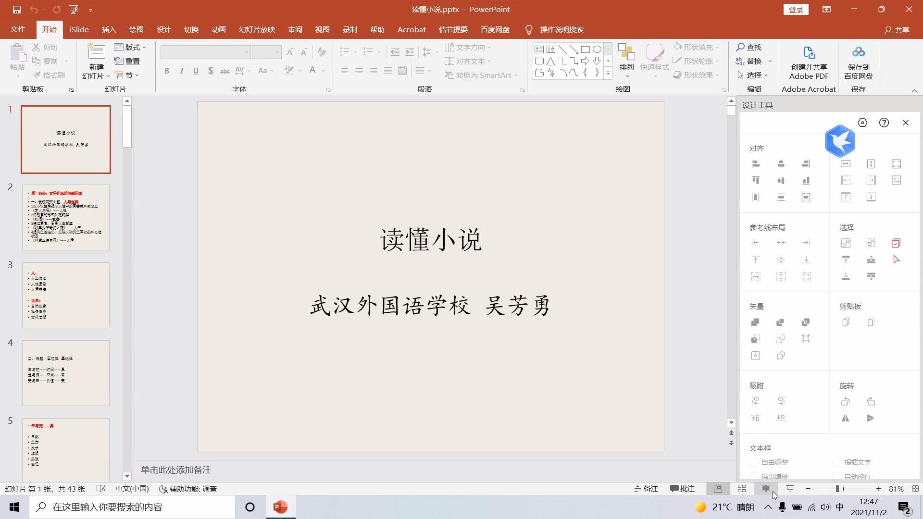Click align left icon in 设计工具 panel
This screenshot has width=923, height=519.
756,164
